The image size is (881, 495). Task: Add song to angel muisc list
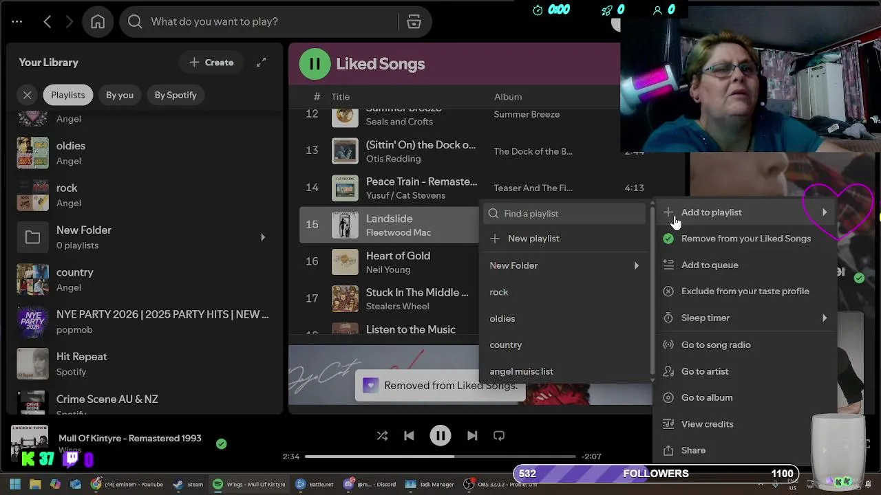pos(564,372)
